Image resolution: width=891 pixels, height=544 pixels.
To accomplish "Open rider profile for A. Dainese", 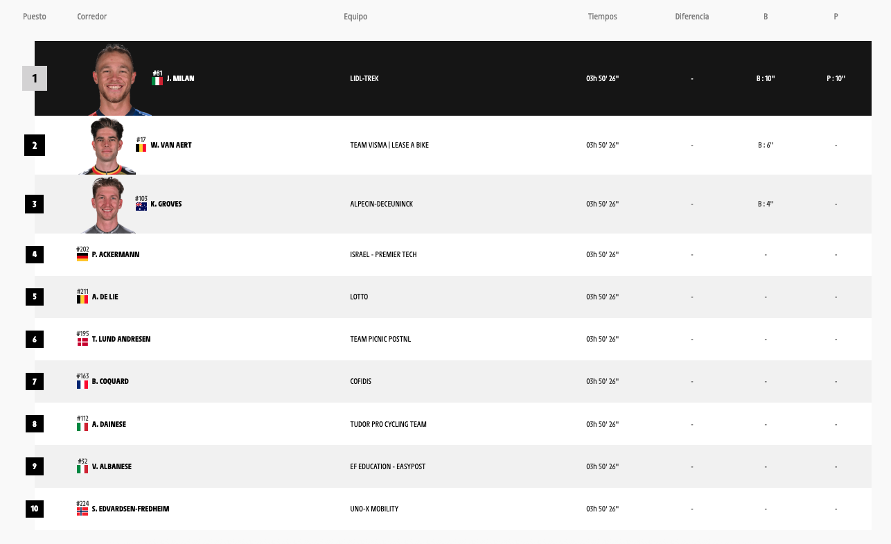I will [x=109, y=424].
